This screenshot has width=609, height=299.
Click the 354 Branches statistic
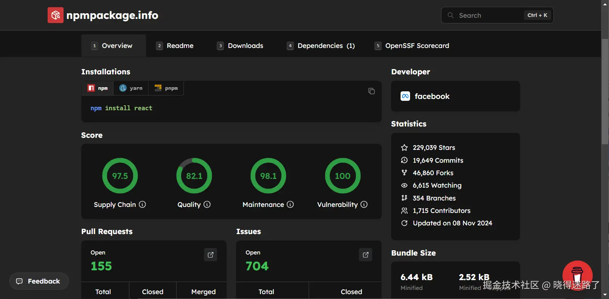pos(434,198)
